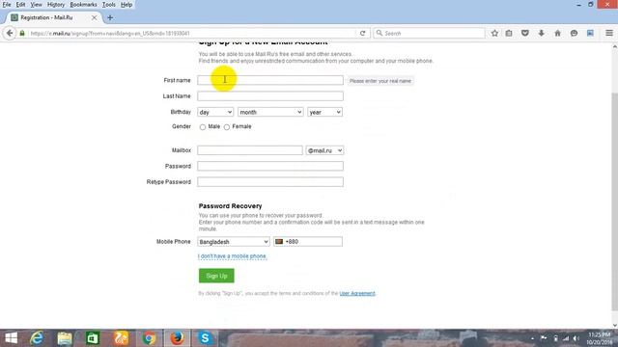Click into the Retype Password field
The image size is (618, 347).
[x=270, y=182]
